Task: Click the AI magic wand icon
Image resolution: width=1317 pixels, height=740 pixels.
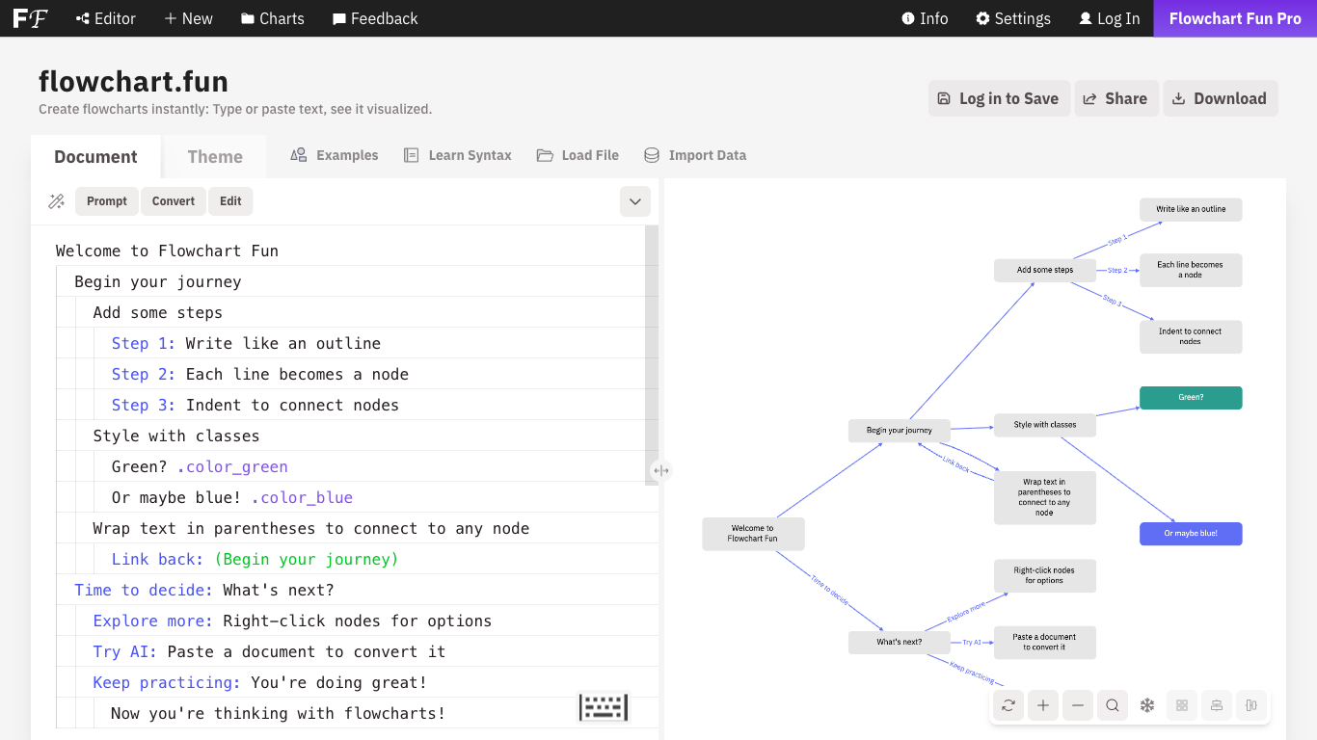Action: (x=56, y=201)
